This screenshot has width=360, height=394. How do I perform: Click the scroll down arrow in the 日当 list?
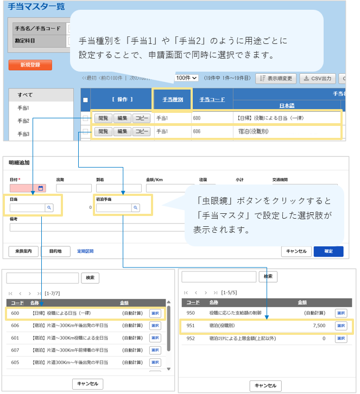pos(169,369)
